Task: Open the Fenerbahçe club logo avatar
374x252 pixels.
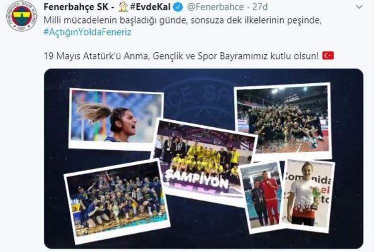Action: tap(22, 16)
